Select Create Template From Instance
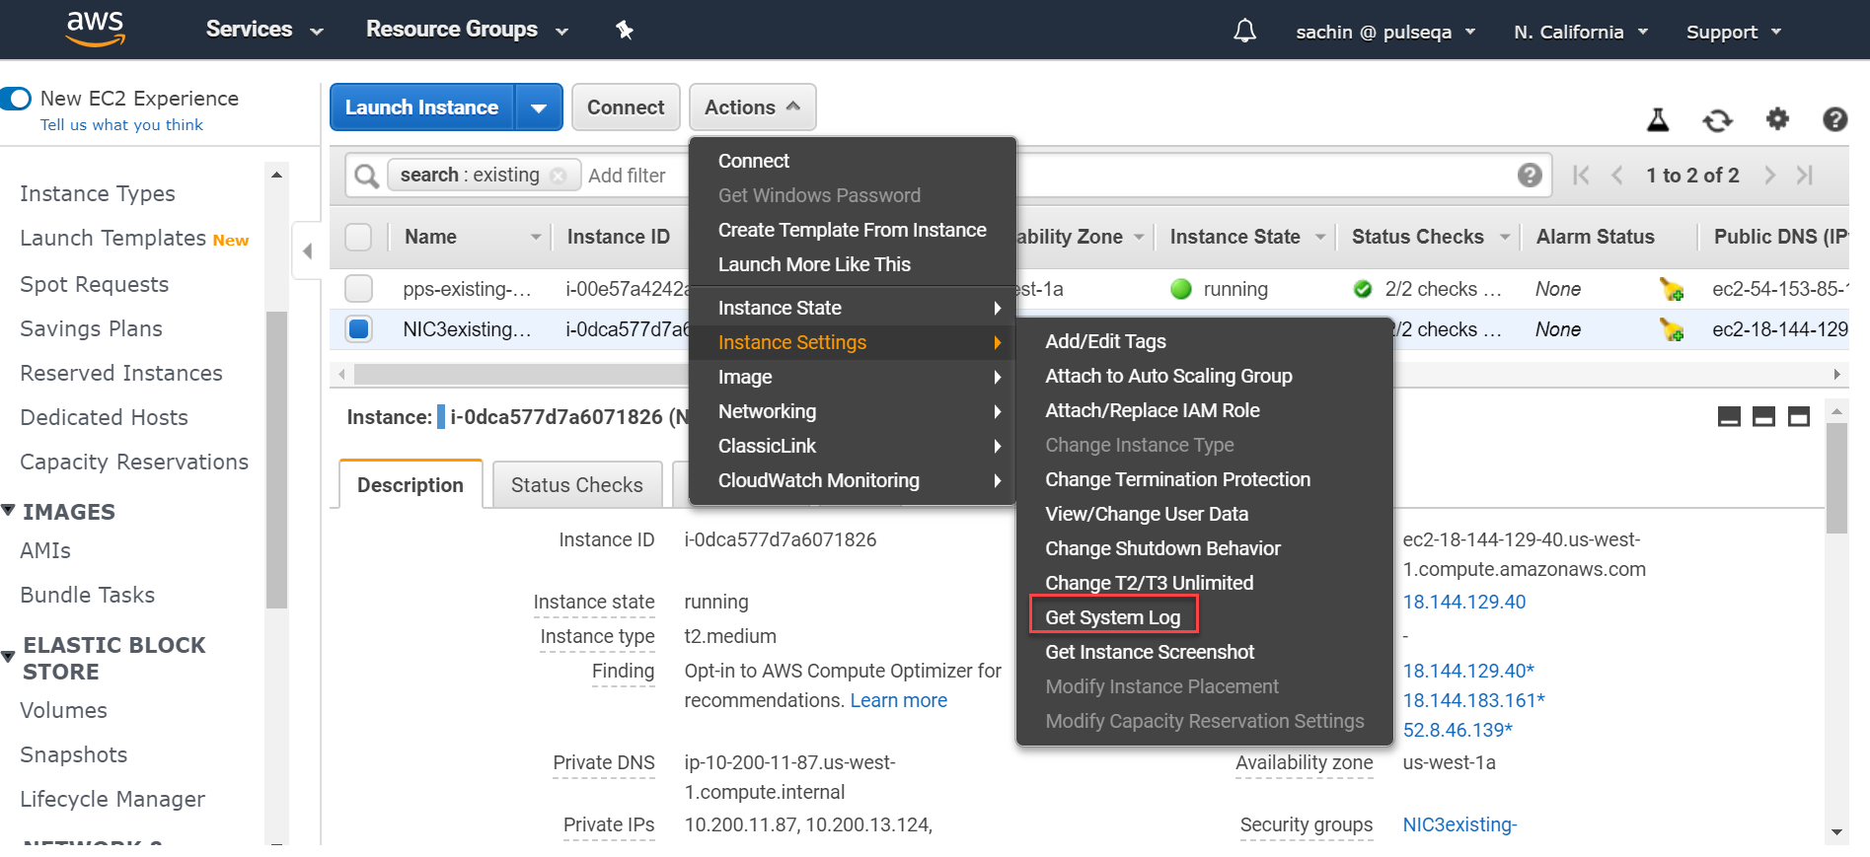The width and height of the screenshot is (1870, 857). (x=853, y=230)
